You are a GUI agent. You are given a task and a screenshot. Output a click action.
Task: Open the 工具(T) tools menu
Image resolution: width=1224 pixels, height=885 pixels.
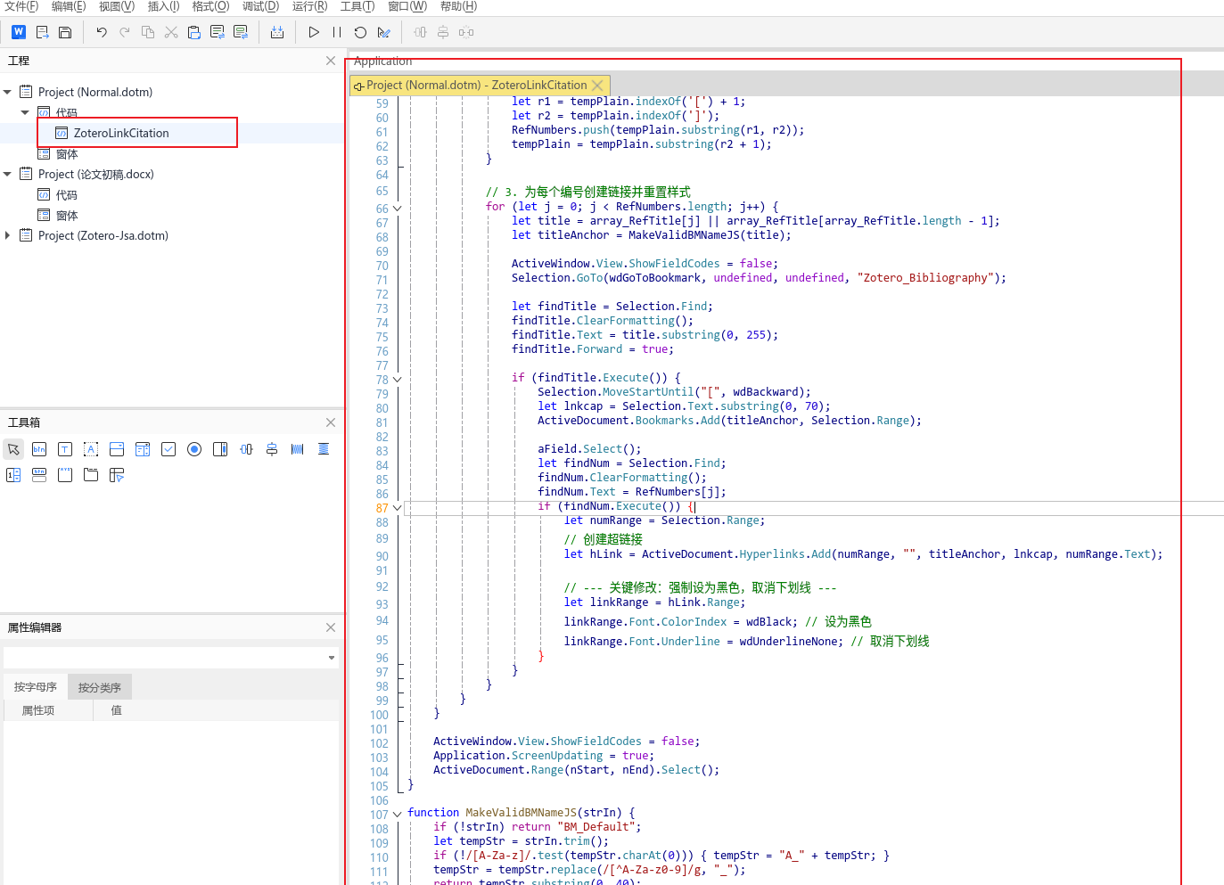357,6
